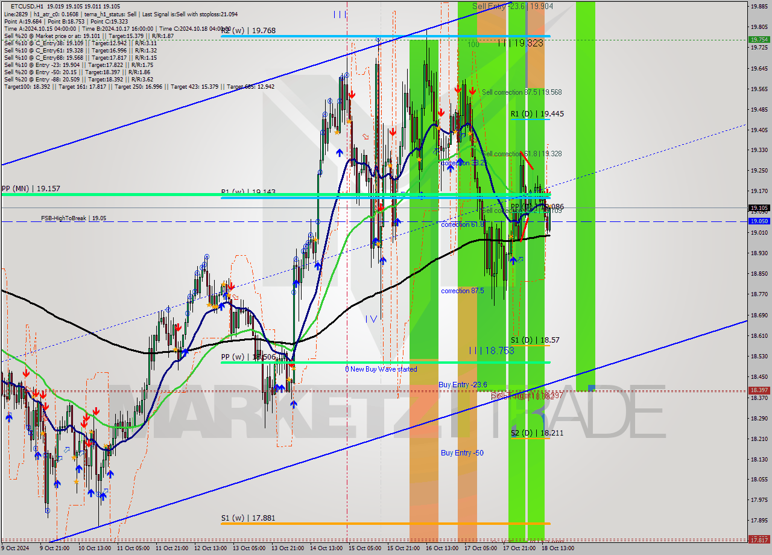Select the I V wave marker label
The height and width of the screenshot is (555, 772).
coord(371,319)
